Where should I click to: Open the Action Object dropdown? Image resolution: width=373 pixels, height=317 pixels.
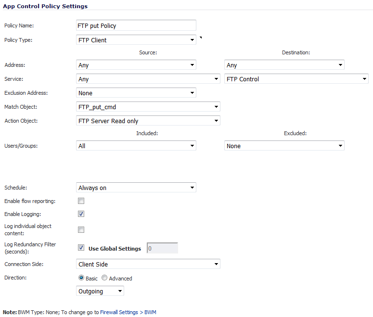point(148,121)
